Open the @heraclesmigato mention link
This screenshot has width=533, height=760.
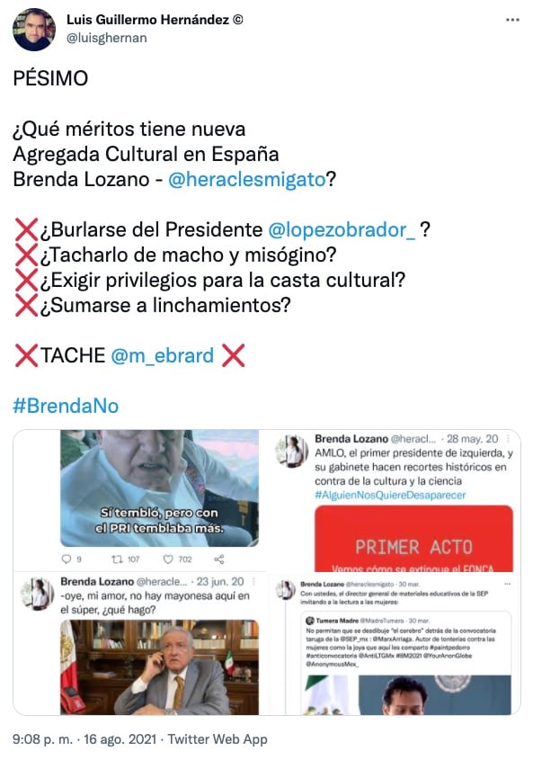246,179
